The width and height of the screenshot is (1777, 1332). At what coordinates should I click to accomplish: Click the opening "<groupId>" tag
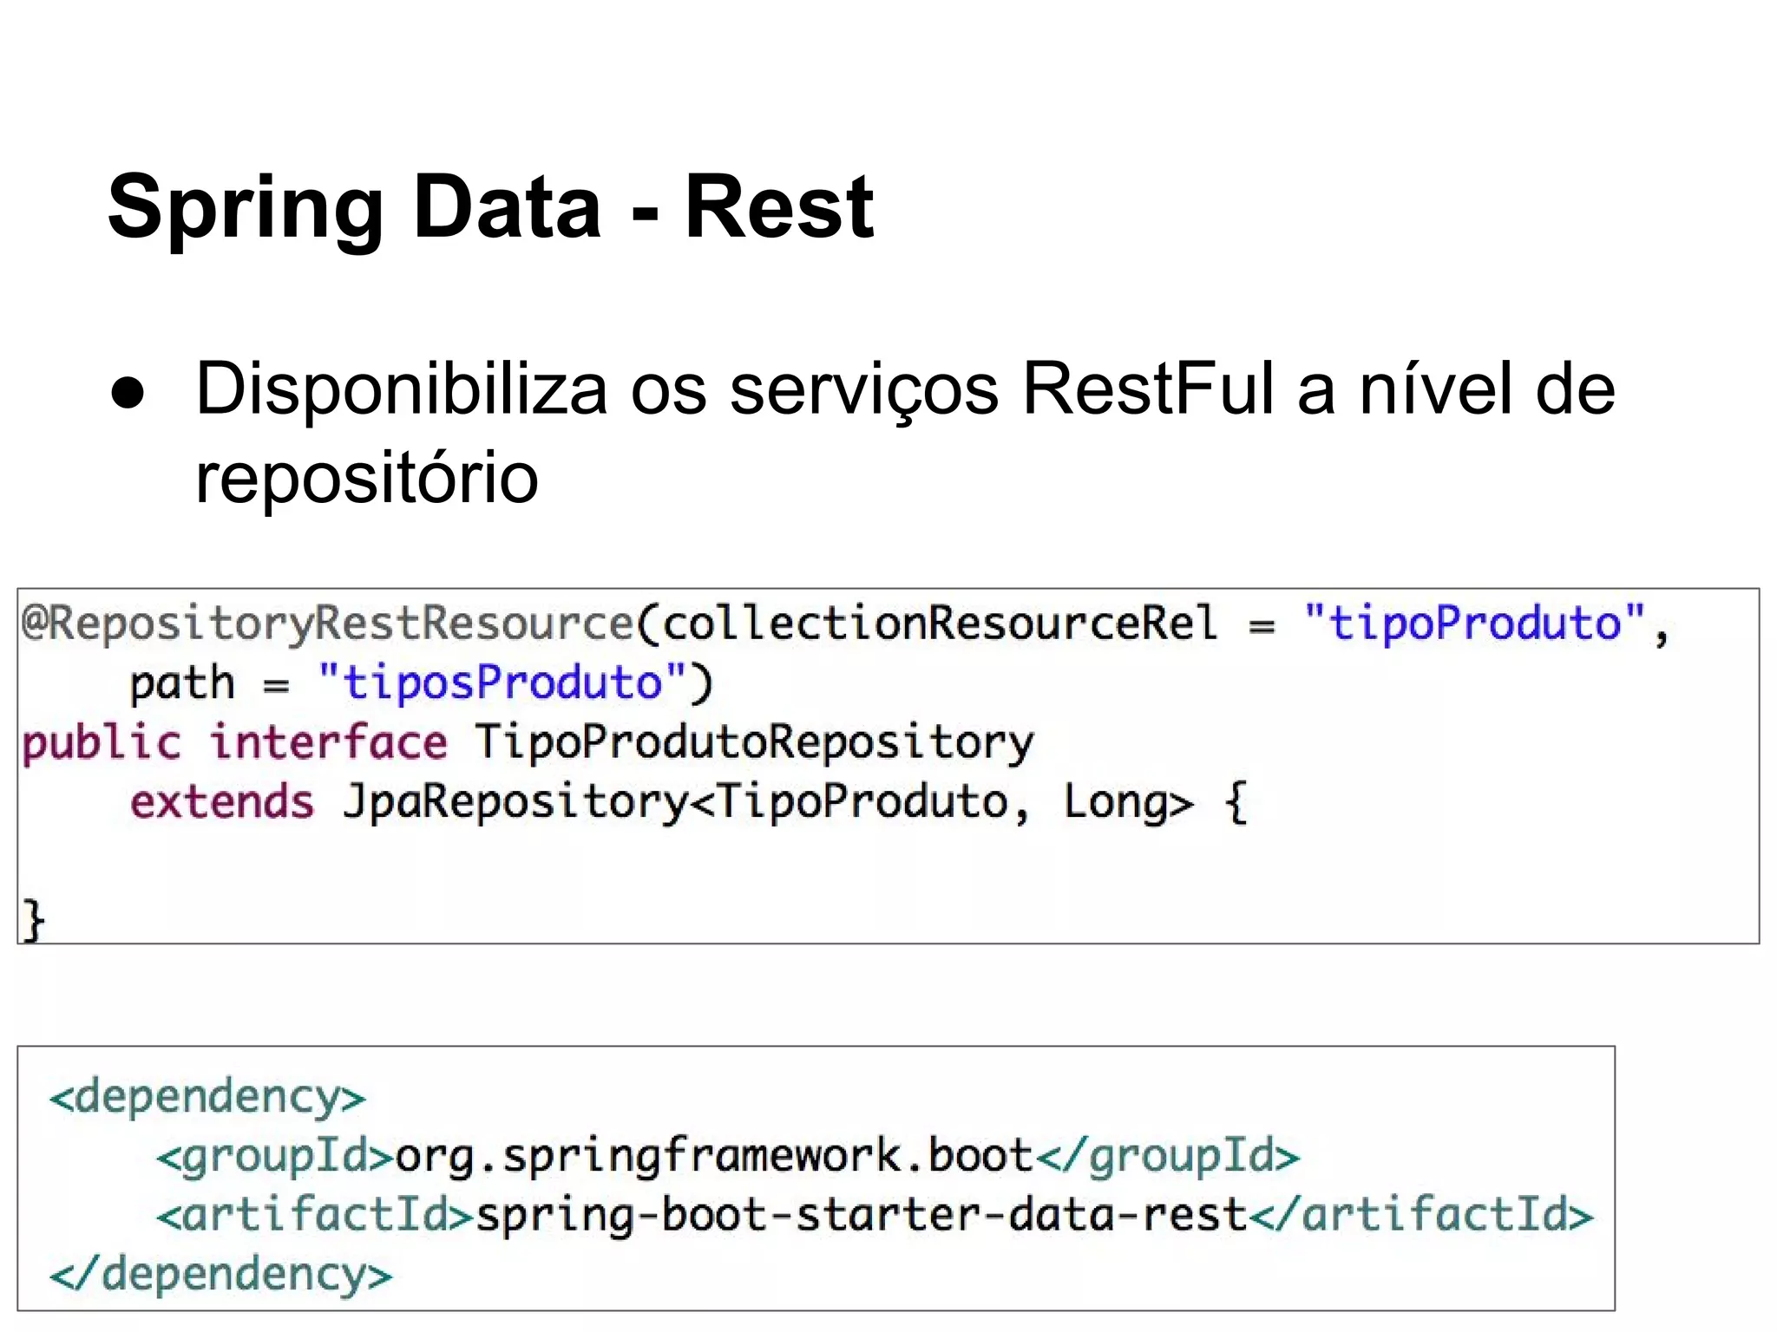pyautogui.click(x=275, y=1157)
